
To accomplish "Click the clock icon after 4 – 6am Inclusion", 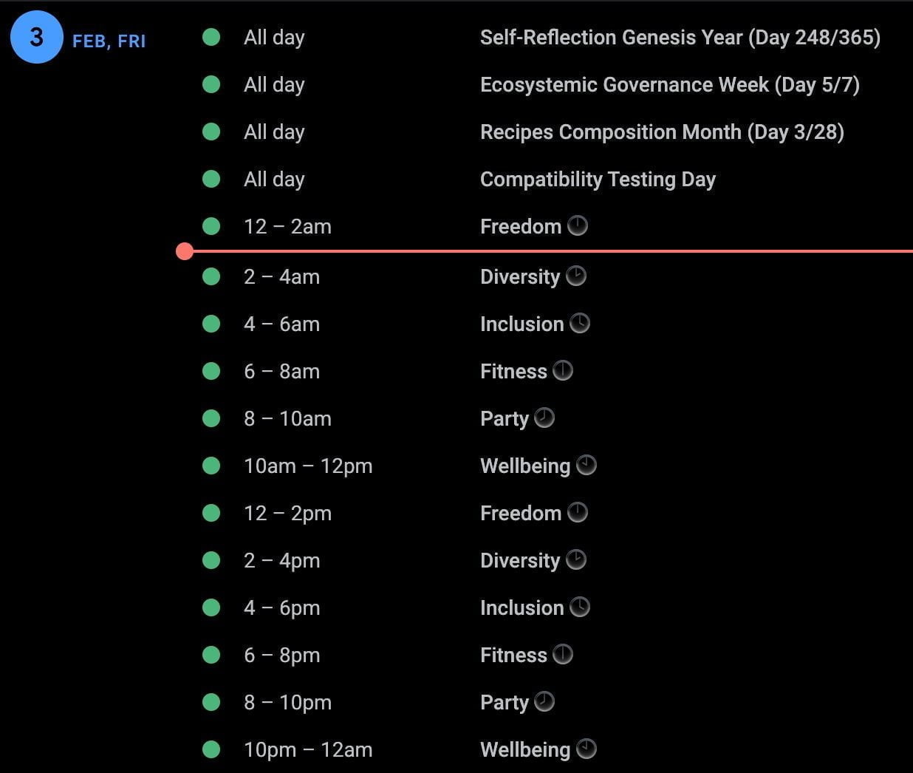I will (580, 323).
